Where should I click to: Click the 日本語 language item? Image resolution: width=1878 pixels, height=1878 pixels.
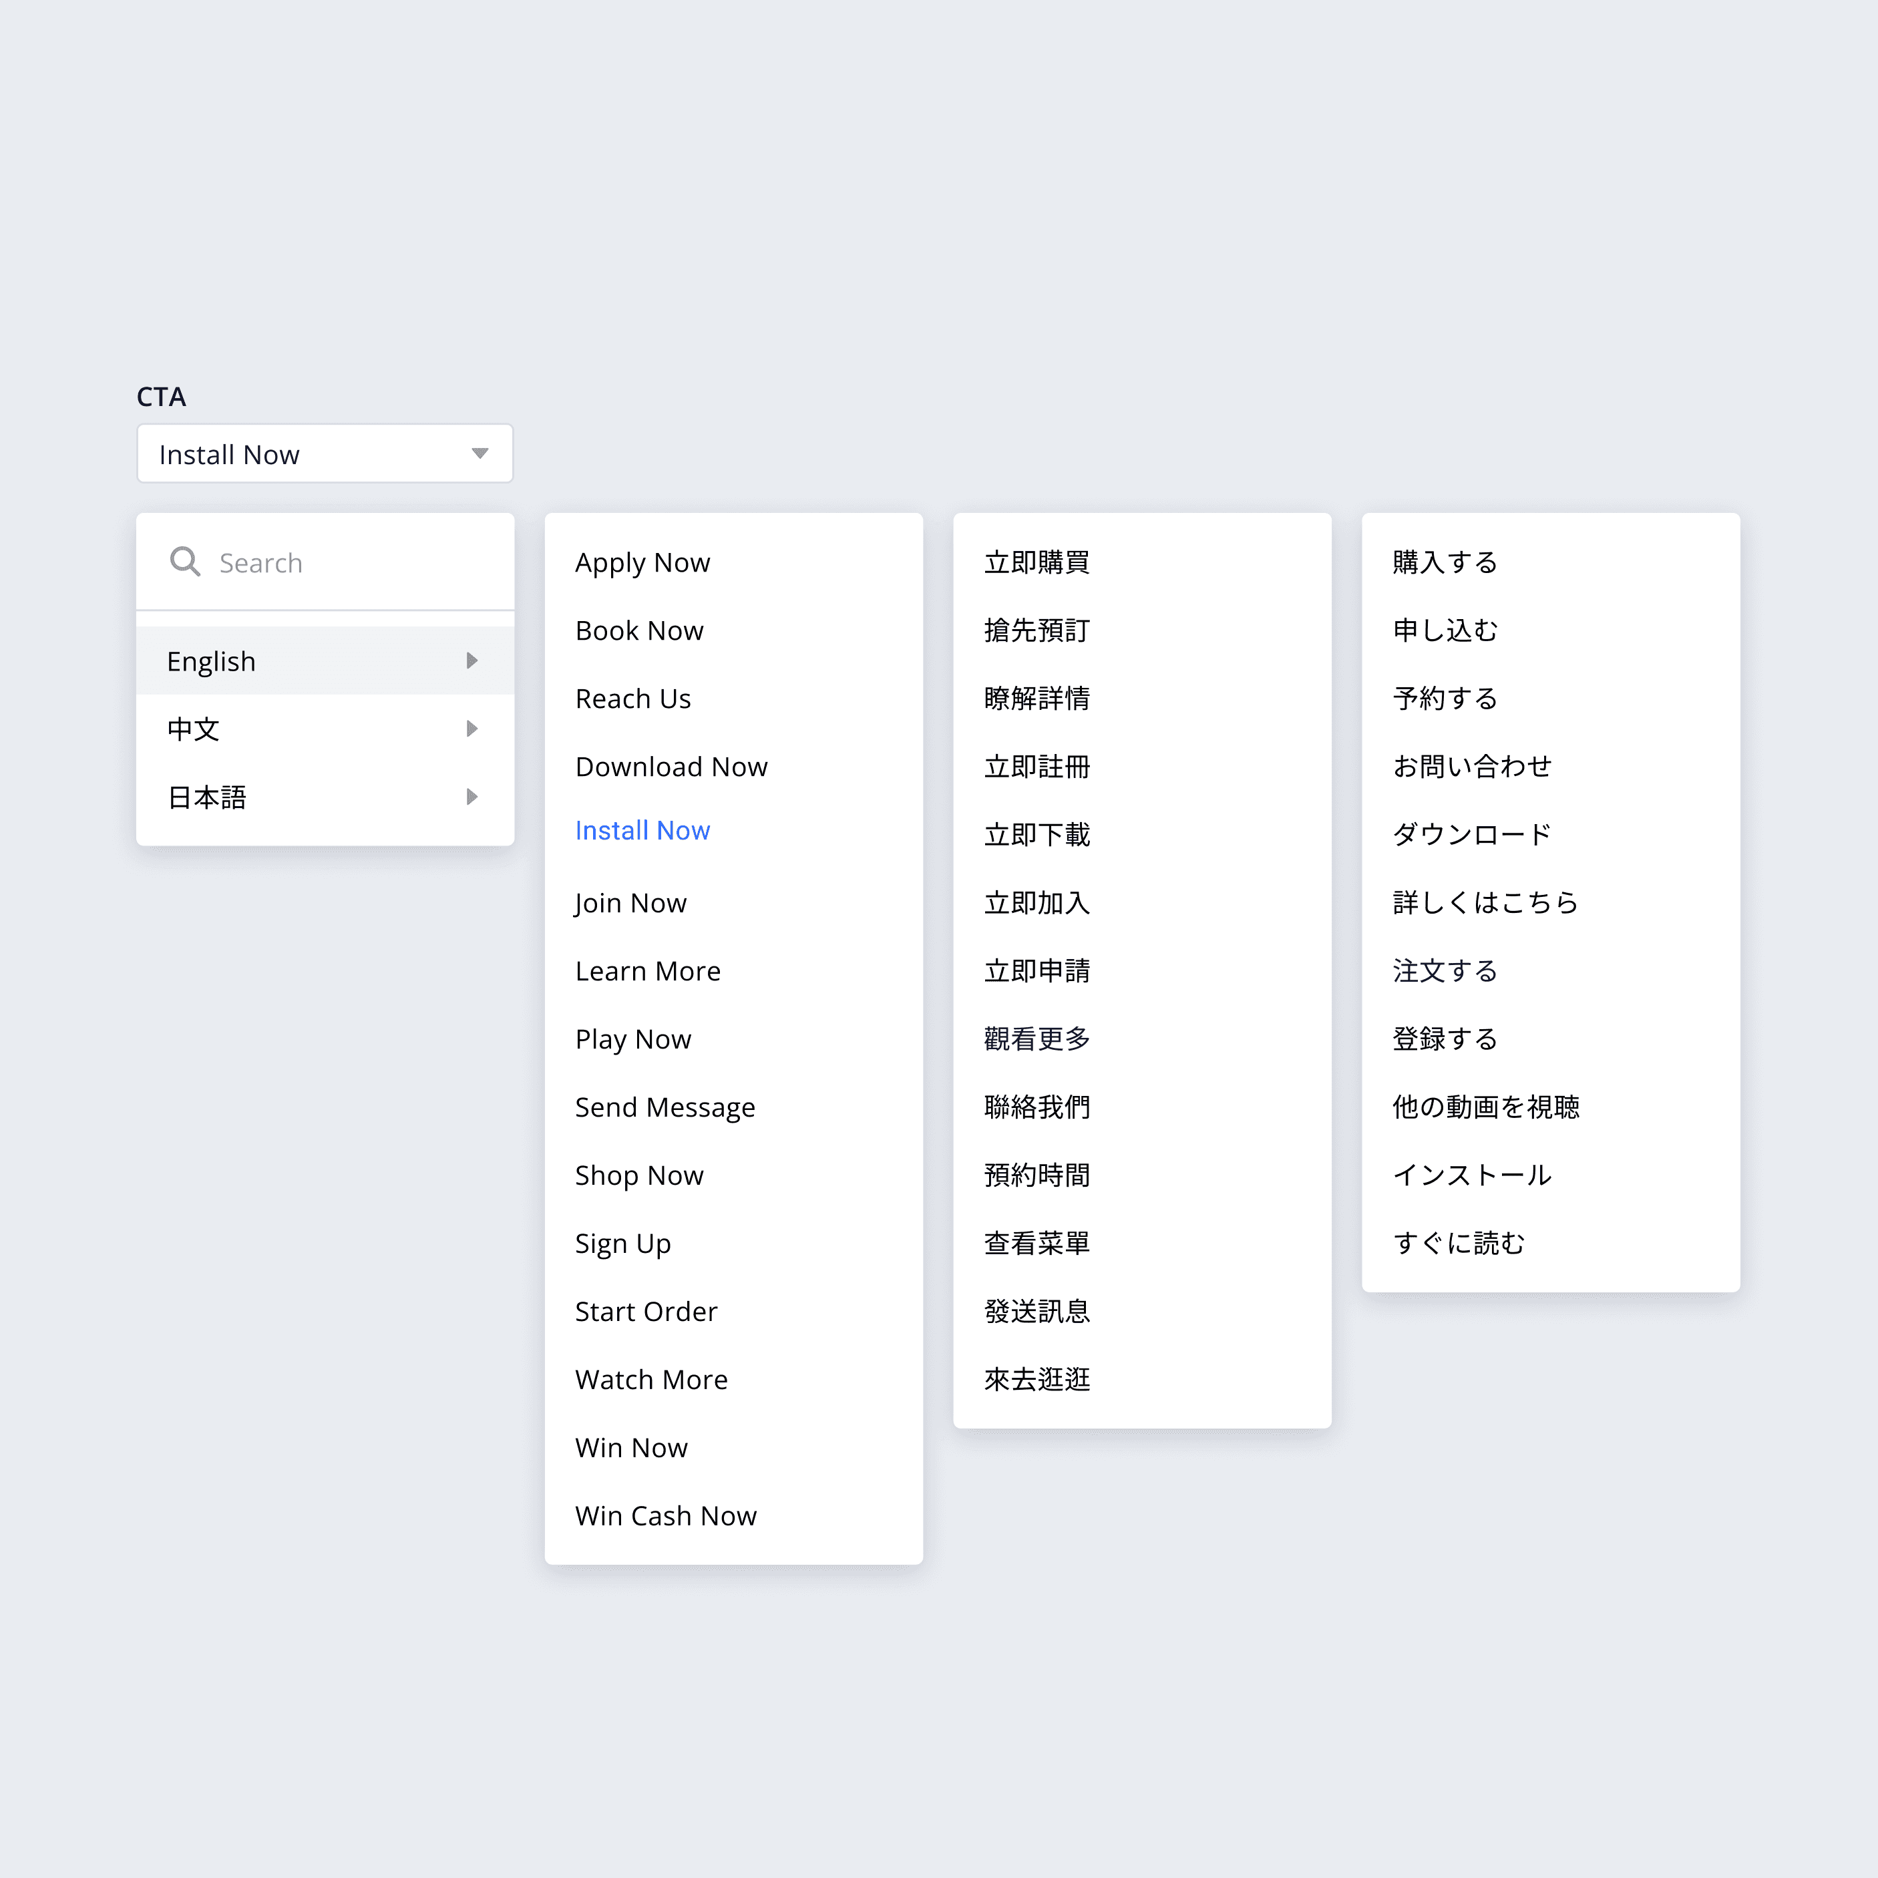pos(207,797)
